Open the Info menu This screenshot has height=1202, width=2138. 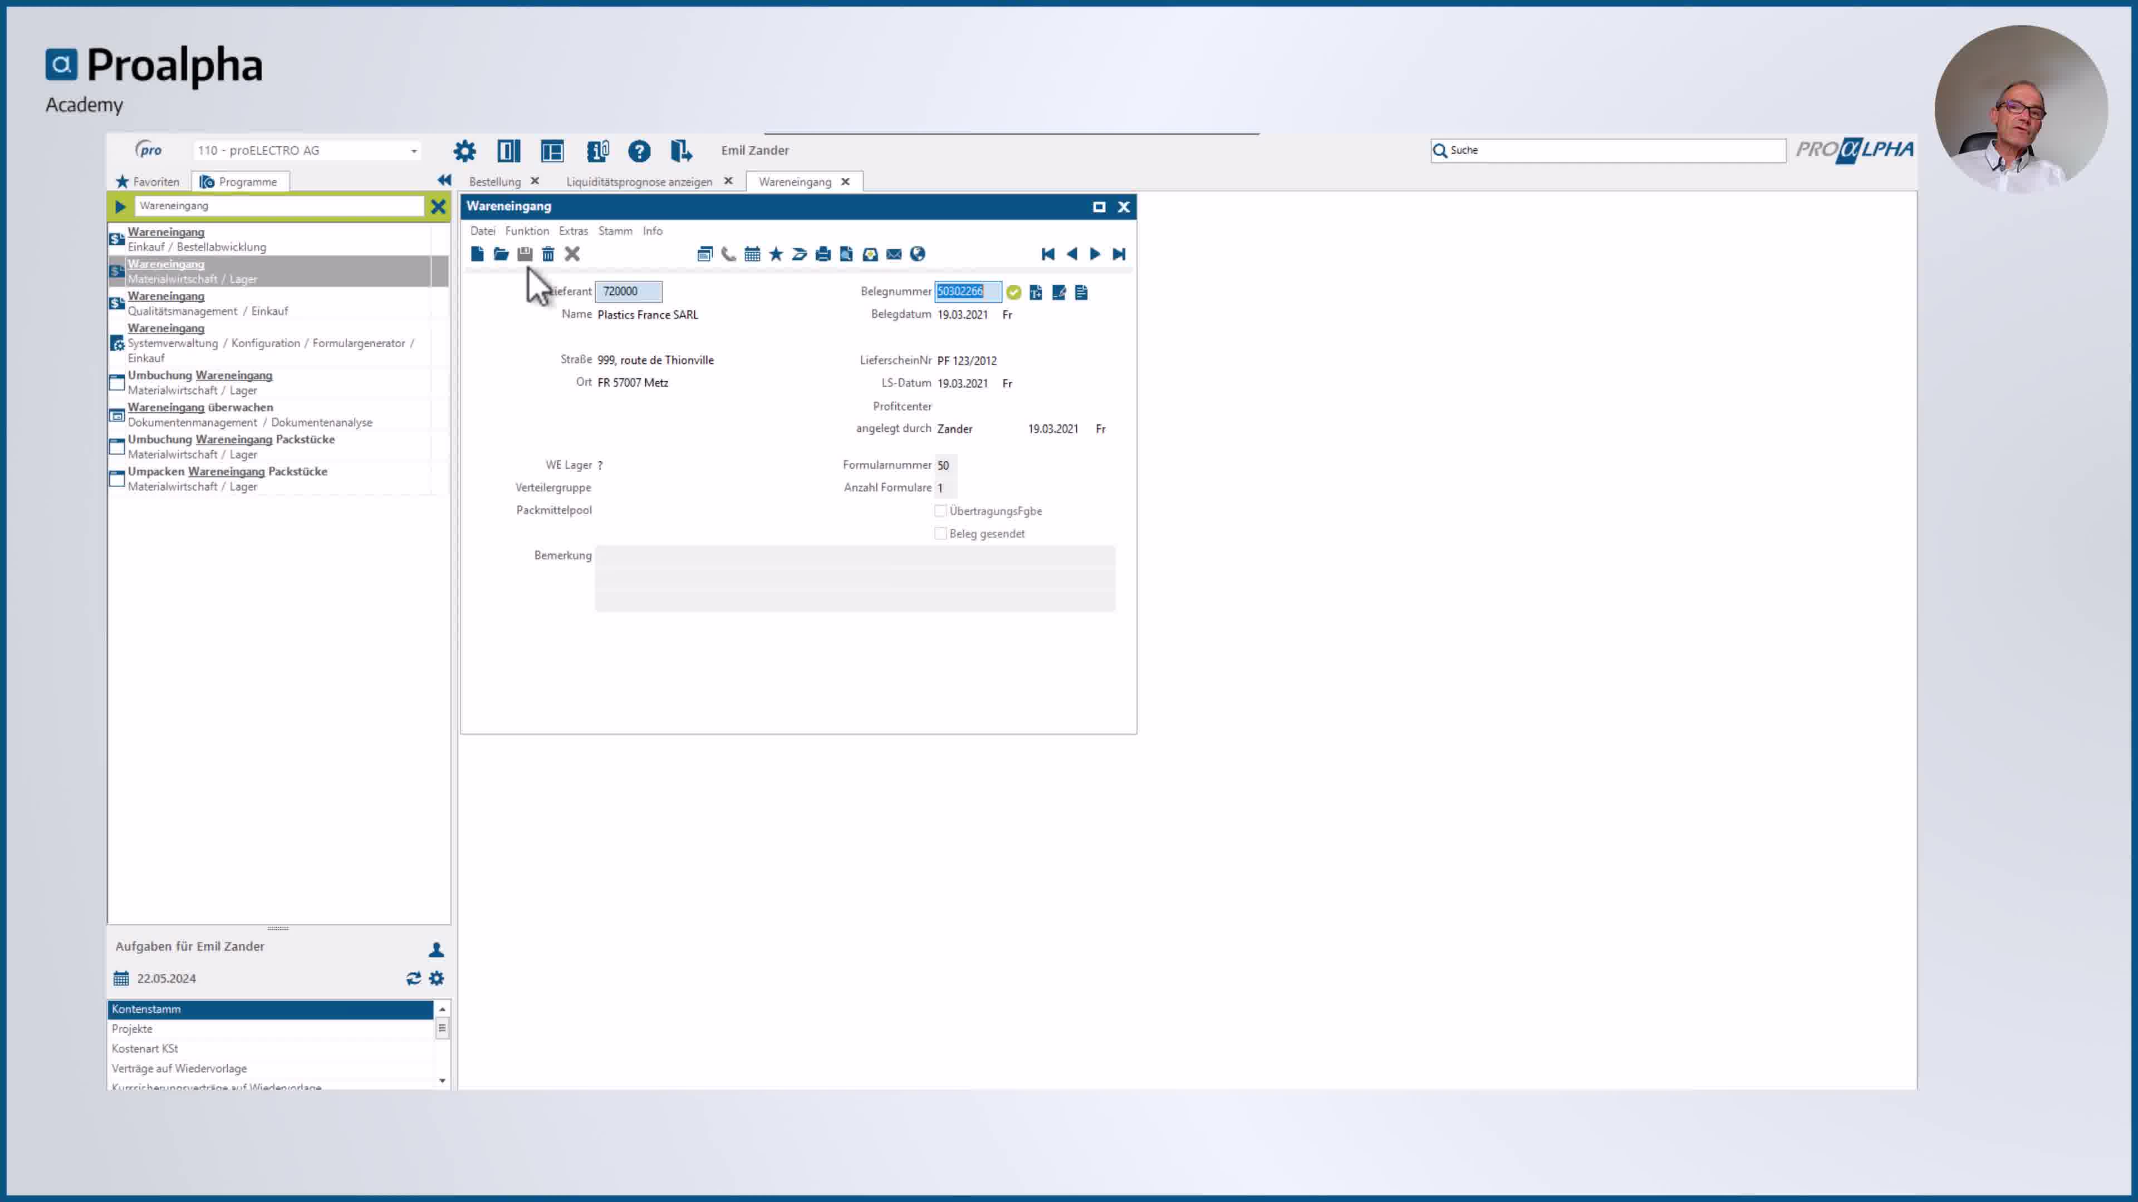pos(653,230)
